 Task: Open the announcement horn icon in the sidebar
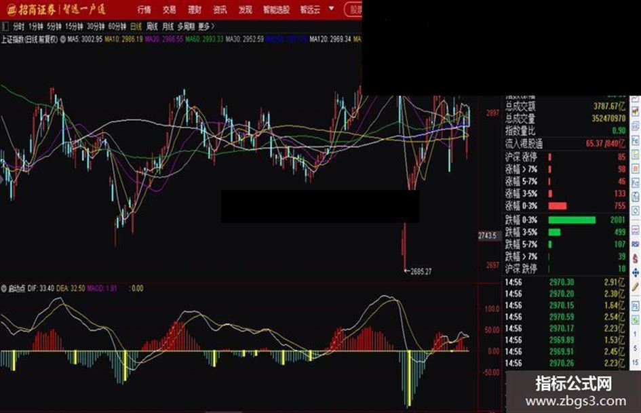pyautogui.click(x=636, y=111)
